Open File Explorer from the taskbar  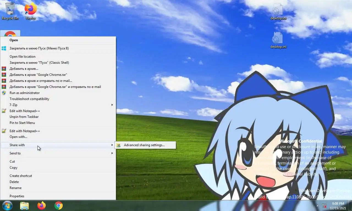24,206
